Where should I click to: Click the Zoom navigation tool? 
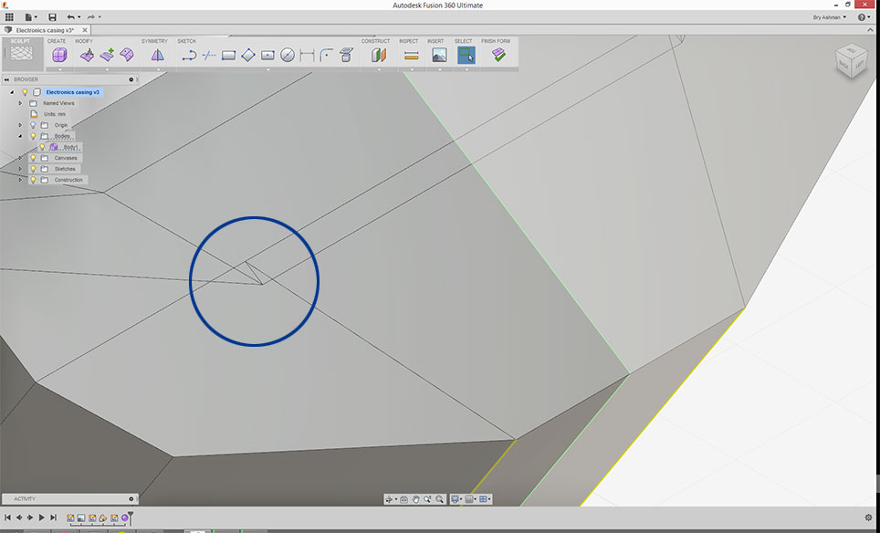[427, 499]
